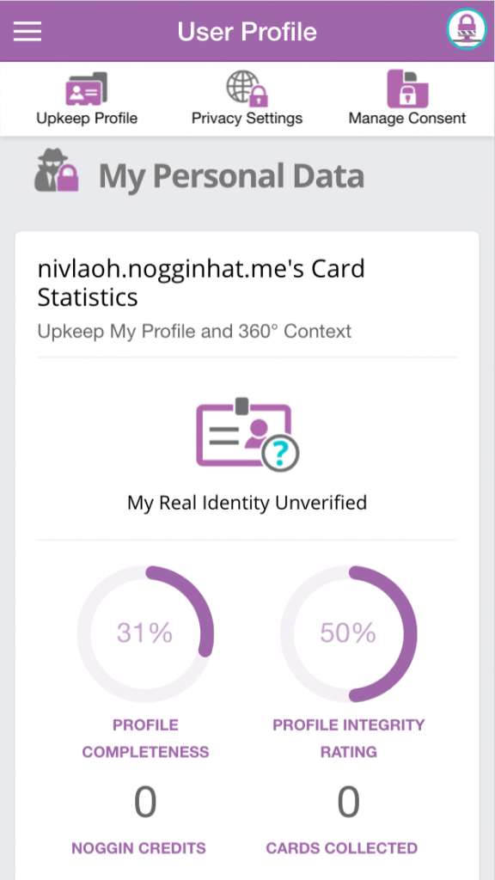Tap the 50% integrity rating ring
The image size is (495, 880).
(349, 633)
